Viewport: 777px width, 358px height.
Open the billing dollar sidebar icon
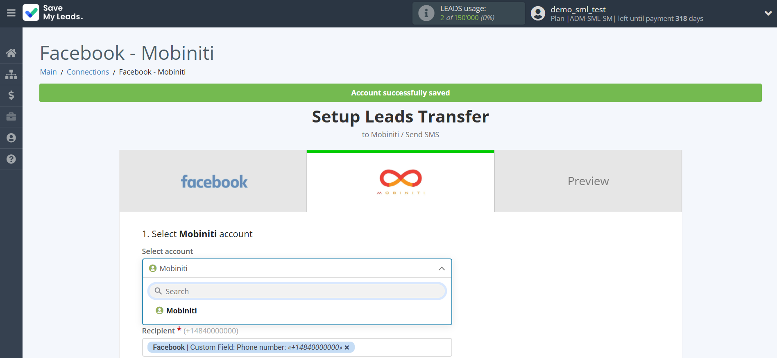11,95
